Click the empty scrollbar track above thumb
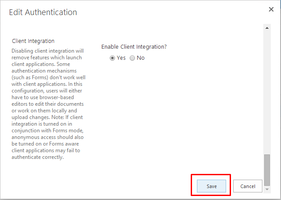 tap(267, 92)
